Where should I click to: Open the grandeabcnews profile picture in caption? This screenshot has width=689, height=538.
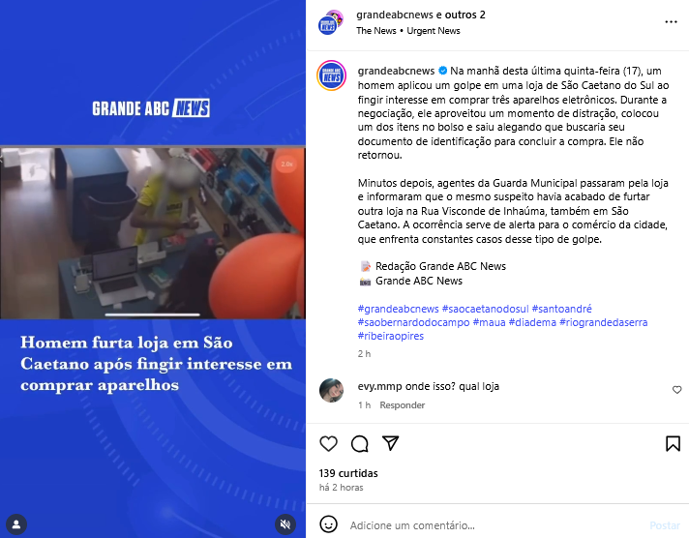pos(331,75)
